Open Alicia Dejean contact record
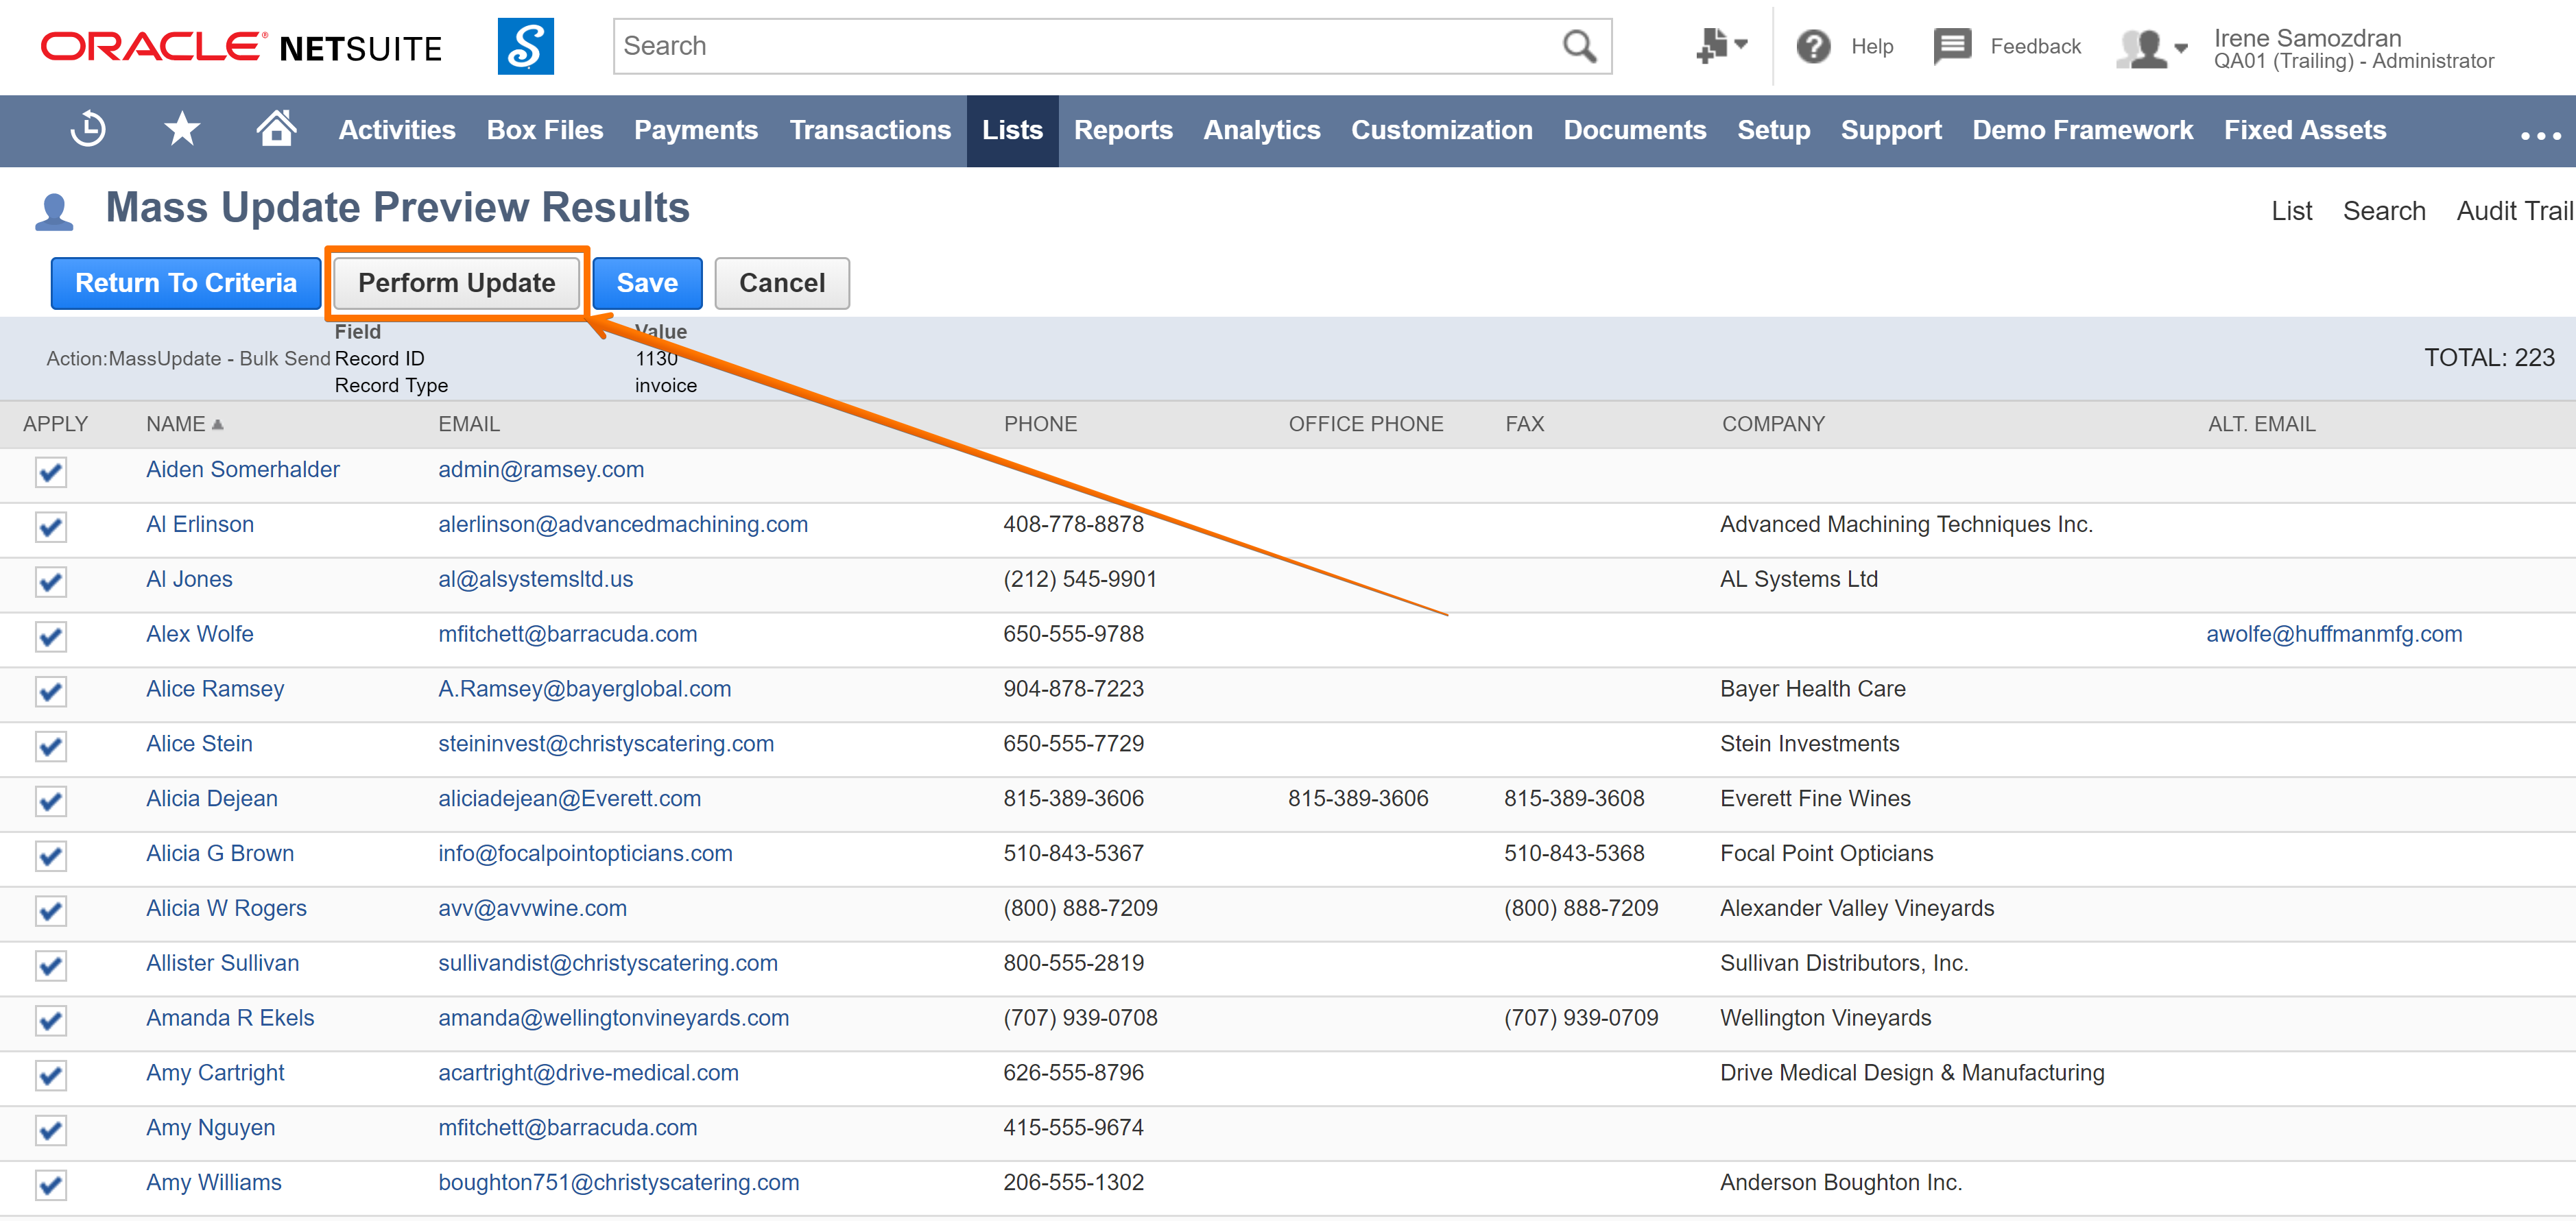 point(212,798)
